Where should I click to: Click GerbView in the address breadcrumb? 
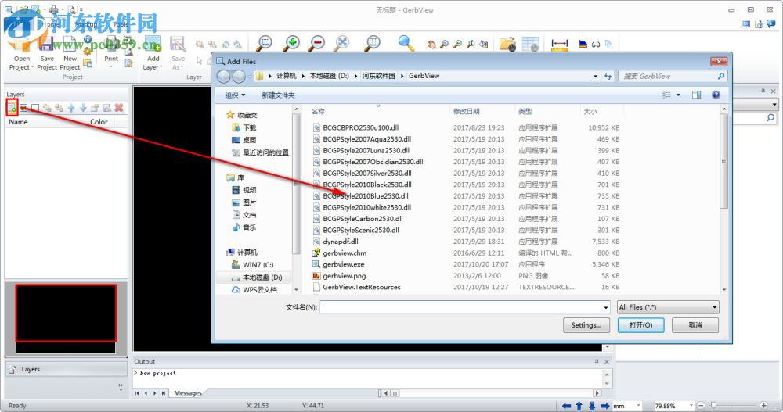424,76
